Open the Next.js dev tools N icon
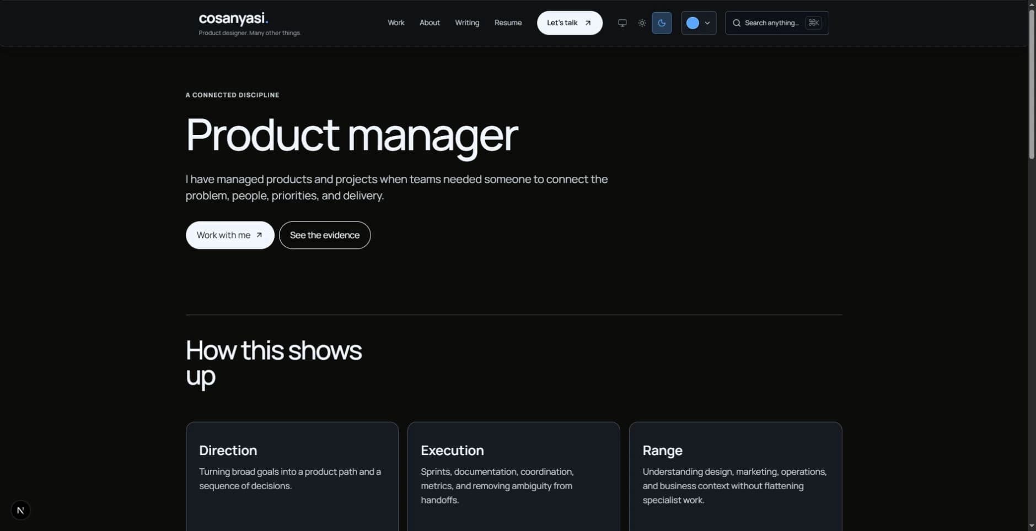The width and height of the screenshot is (1036, 531). click(20, 510)
